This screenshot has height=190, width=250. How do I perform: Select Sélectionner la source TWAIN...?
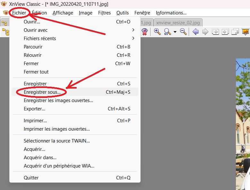pos(75,141)
